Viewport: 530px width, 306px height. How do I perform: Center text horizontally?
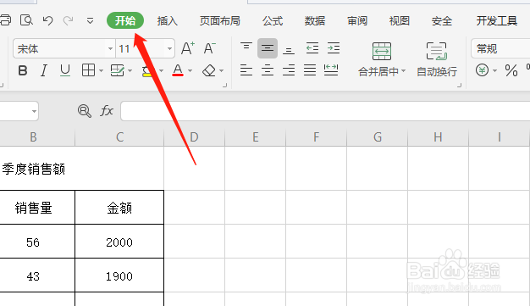(268, 70)
